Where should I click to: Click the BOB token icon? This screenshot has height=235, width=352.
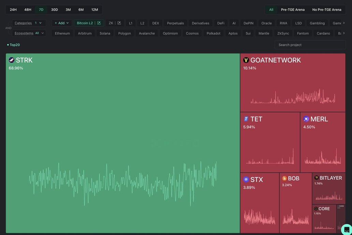point(284,178)
